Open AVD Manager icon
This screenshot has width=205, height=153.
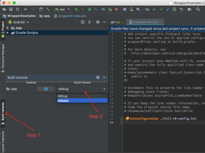point(132,9)
